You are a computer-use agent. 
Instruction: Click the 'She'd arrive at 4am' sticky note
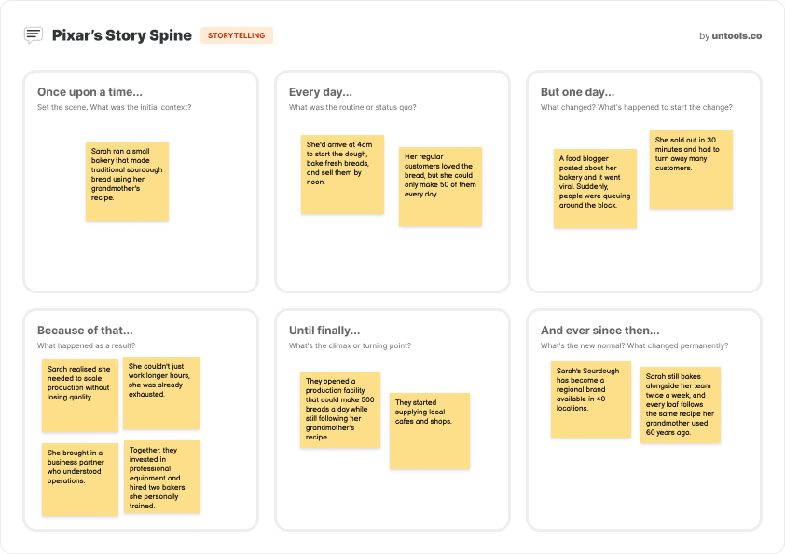pyautogui.click(x=342, y=174)
